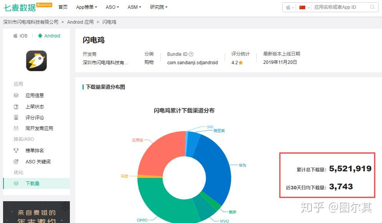Click the 闪电鸡 breadcrumb entry

point(109,22)
